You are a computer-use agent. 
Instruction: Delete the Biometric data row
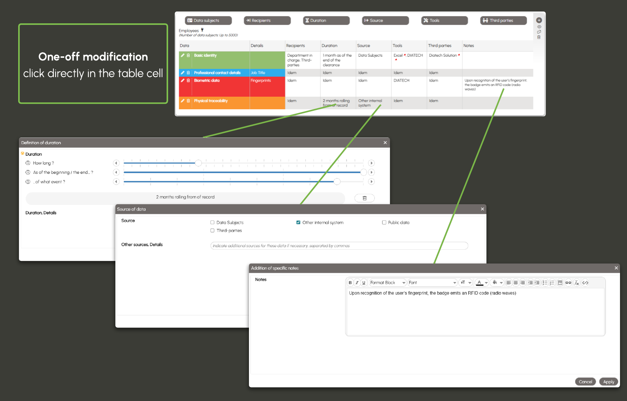point(188,80)
